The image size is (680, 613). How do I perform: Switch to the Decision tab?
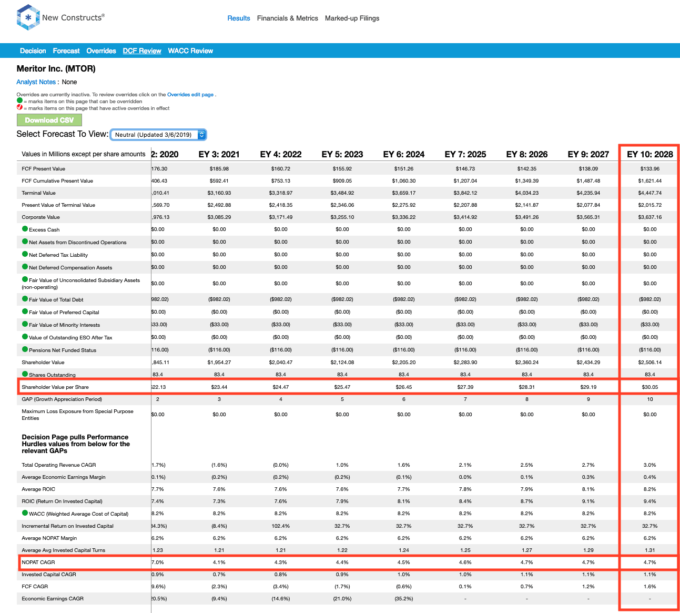tap(33, 51)
